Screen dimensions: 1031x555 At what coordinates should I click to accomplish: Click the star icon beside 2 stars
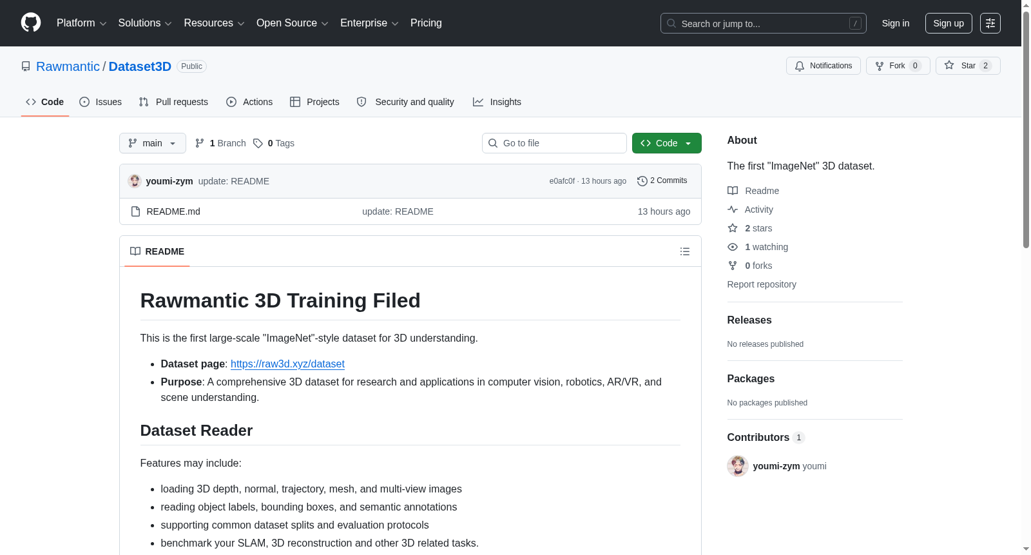(x=733, y=228)
